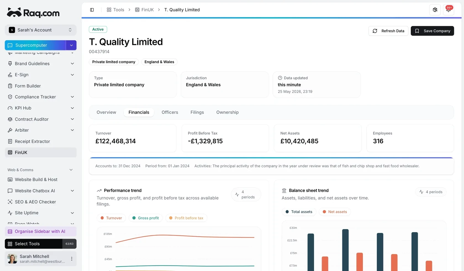The image size is (464, 271).
Task: Open E-Sign tool in sidebar
Action: point(41,75)
